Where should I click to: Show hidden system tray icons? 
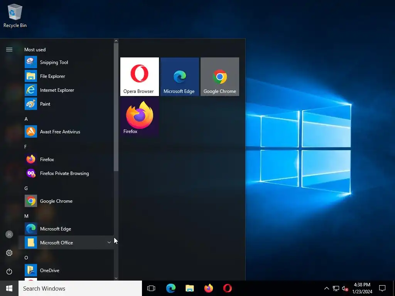pyautogui.click(x=326, y=288)
